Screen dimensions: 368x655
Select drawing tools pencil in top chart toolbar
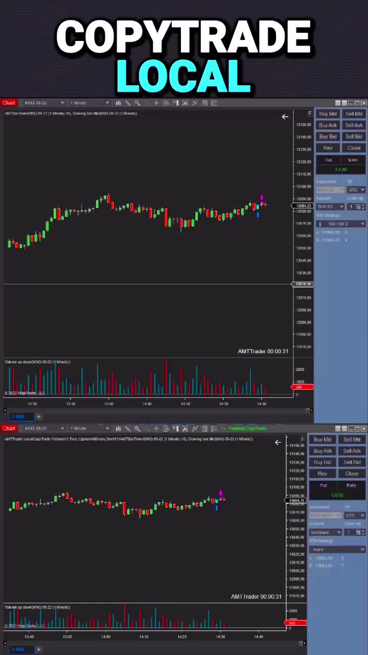(128, 103)
